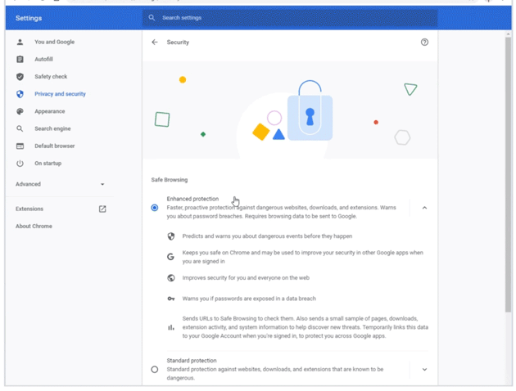Open Extensions external link icon
The width and height of the screenshot is (516, 391).
102,209
